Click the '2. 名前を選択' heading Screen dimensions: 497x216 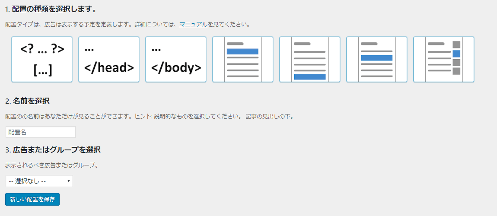(27, 101)
